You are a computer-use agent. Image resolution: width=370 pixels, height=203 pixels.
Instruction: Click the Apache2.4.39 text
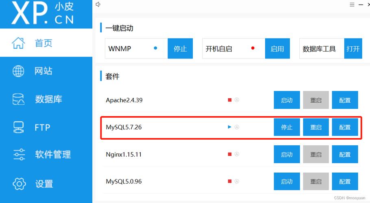tap(124, 100)
